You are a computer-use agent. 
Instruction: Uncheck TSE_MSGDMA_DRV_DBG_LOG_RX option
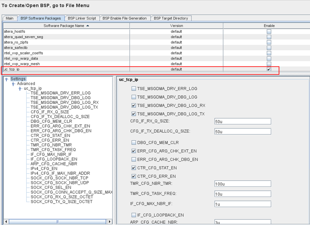134,106
